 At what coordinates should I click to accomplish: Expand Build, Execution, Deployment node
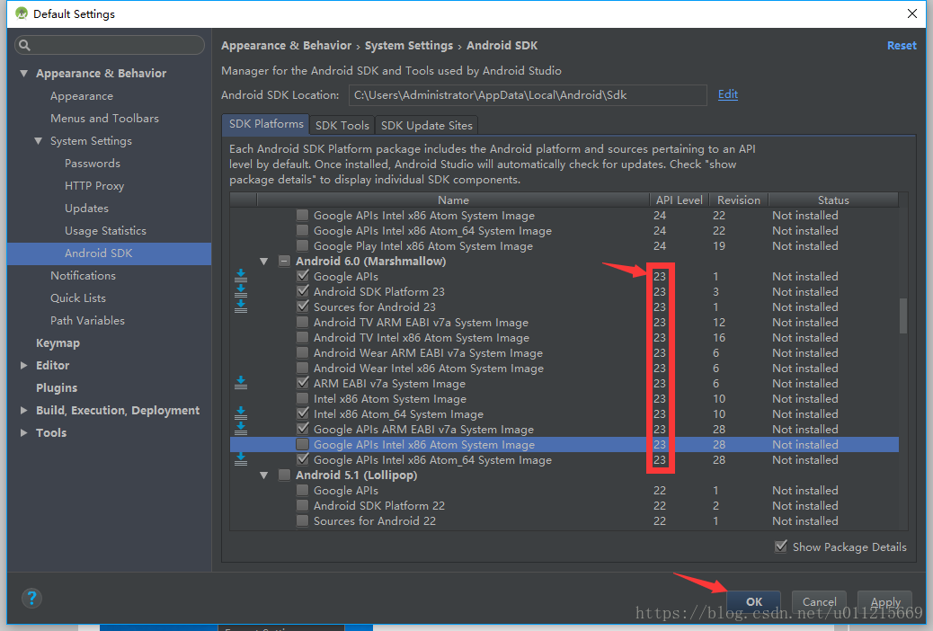pos(23,410)
